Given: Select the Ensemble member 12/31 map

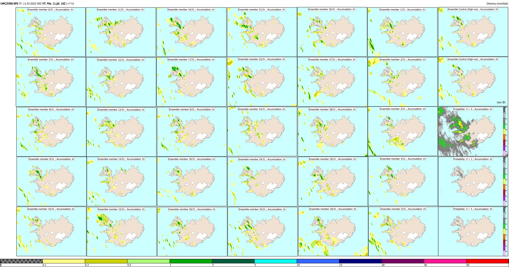Looking at the screenshot, I should pyautogui.click(x=121, y=82).
